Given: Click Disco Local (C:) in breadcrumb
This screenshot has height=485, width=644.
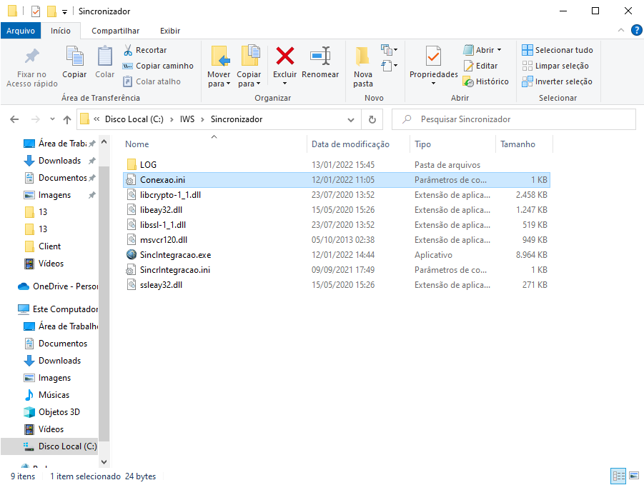Looking at the screenshot, I should [x=134, y=119].
